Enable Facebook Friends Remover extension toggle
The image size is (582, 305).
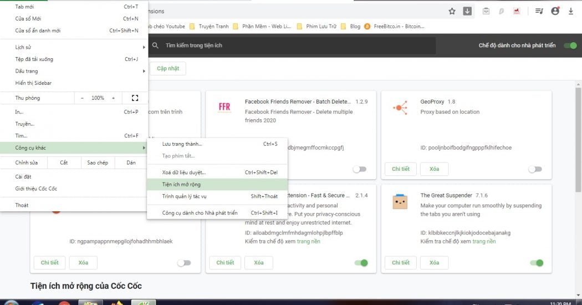click(360, 169)
